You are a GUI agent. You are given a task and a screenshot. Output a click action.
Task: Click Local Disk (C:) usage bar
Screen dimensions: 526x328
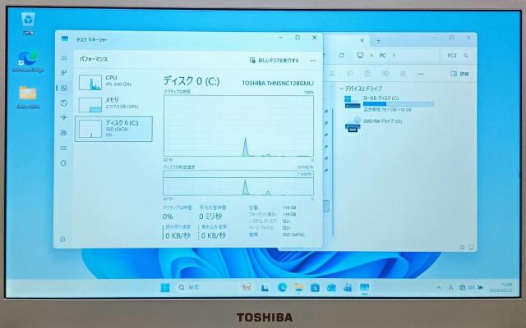coord(399,104)
